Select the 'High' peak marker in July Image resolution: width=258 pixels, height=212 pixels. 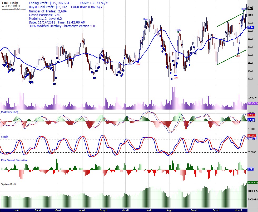[x=146, y=19]
